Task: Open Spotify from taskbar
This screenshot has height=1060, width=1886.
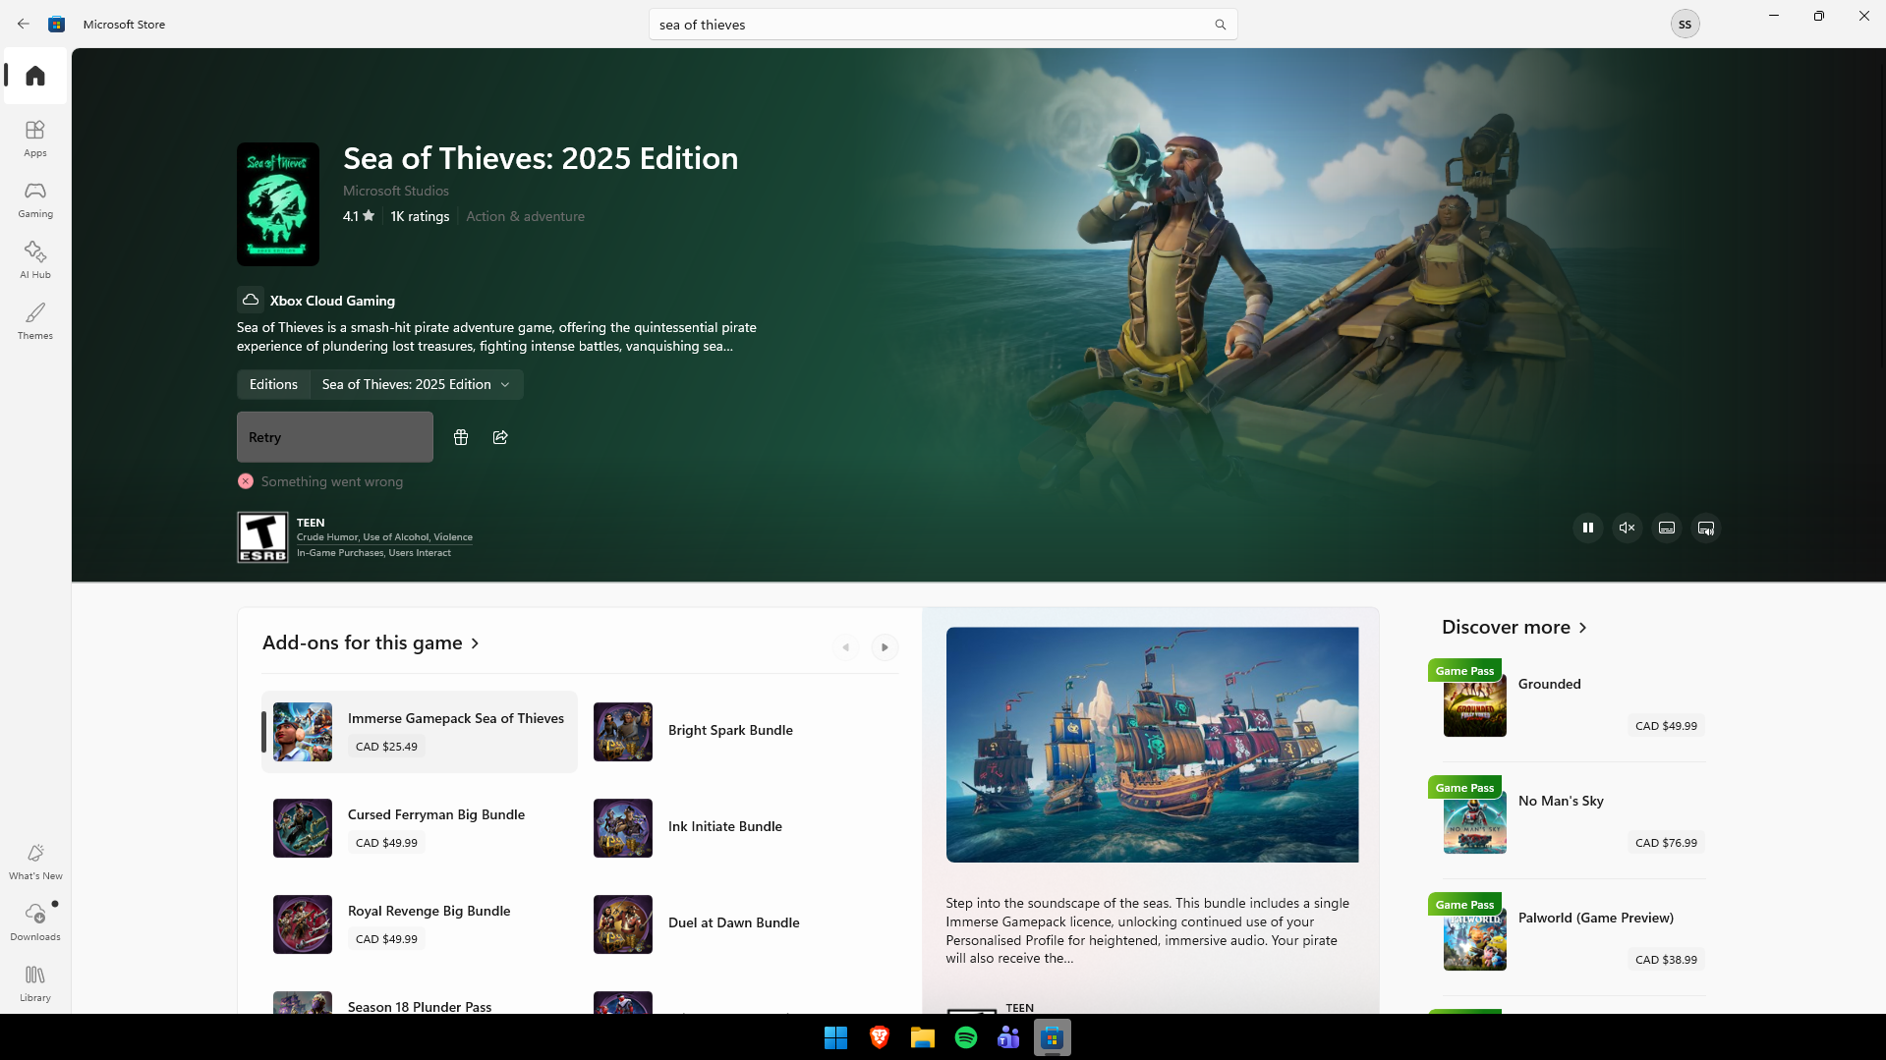Action: tap(966, 1037)
